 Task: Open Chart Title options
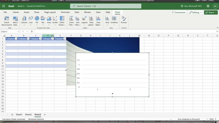coord(71,21)
